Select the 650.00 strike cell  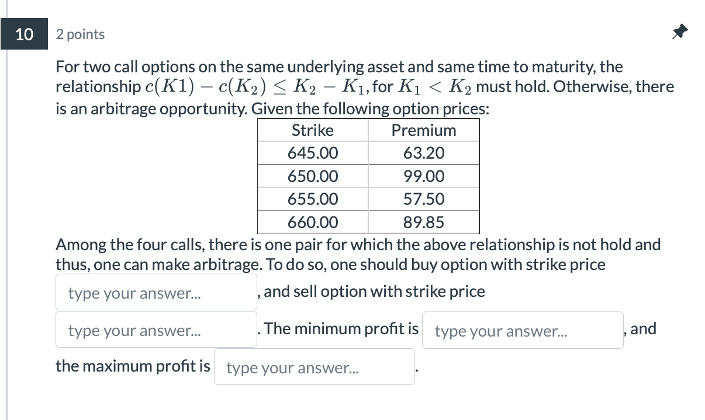[x=313, y=176]
